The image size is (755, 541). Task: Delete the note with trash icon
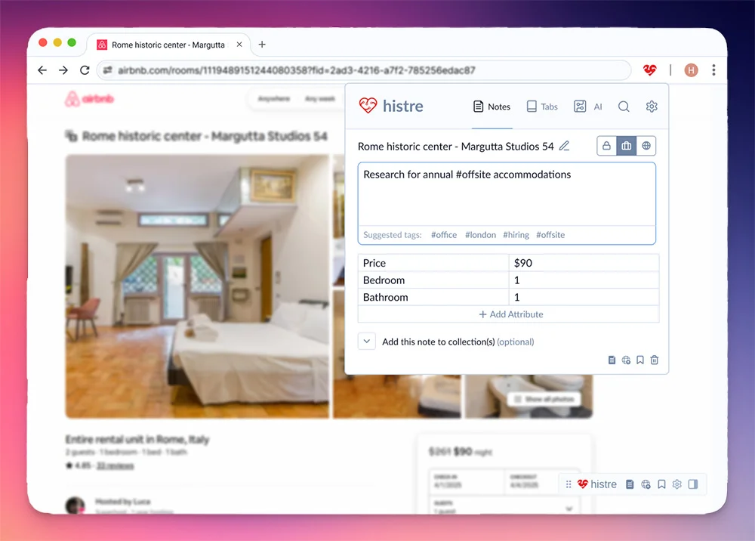(655, 360)
